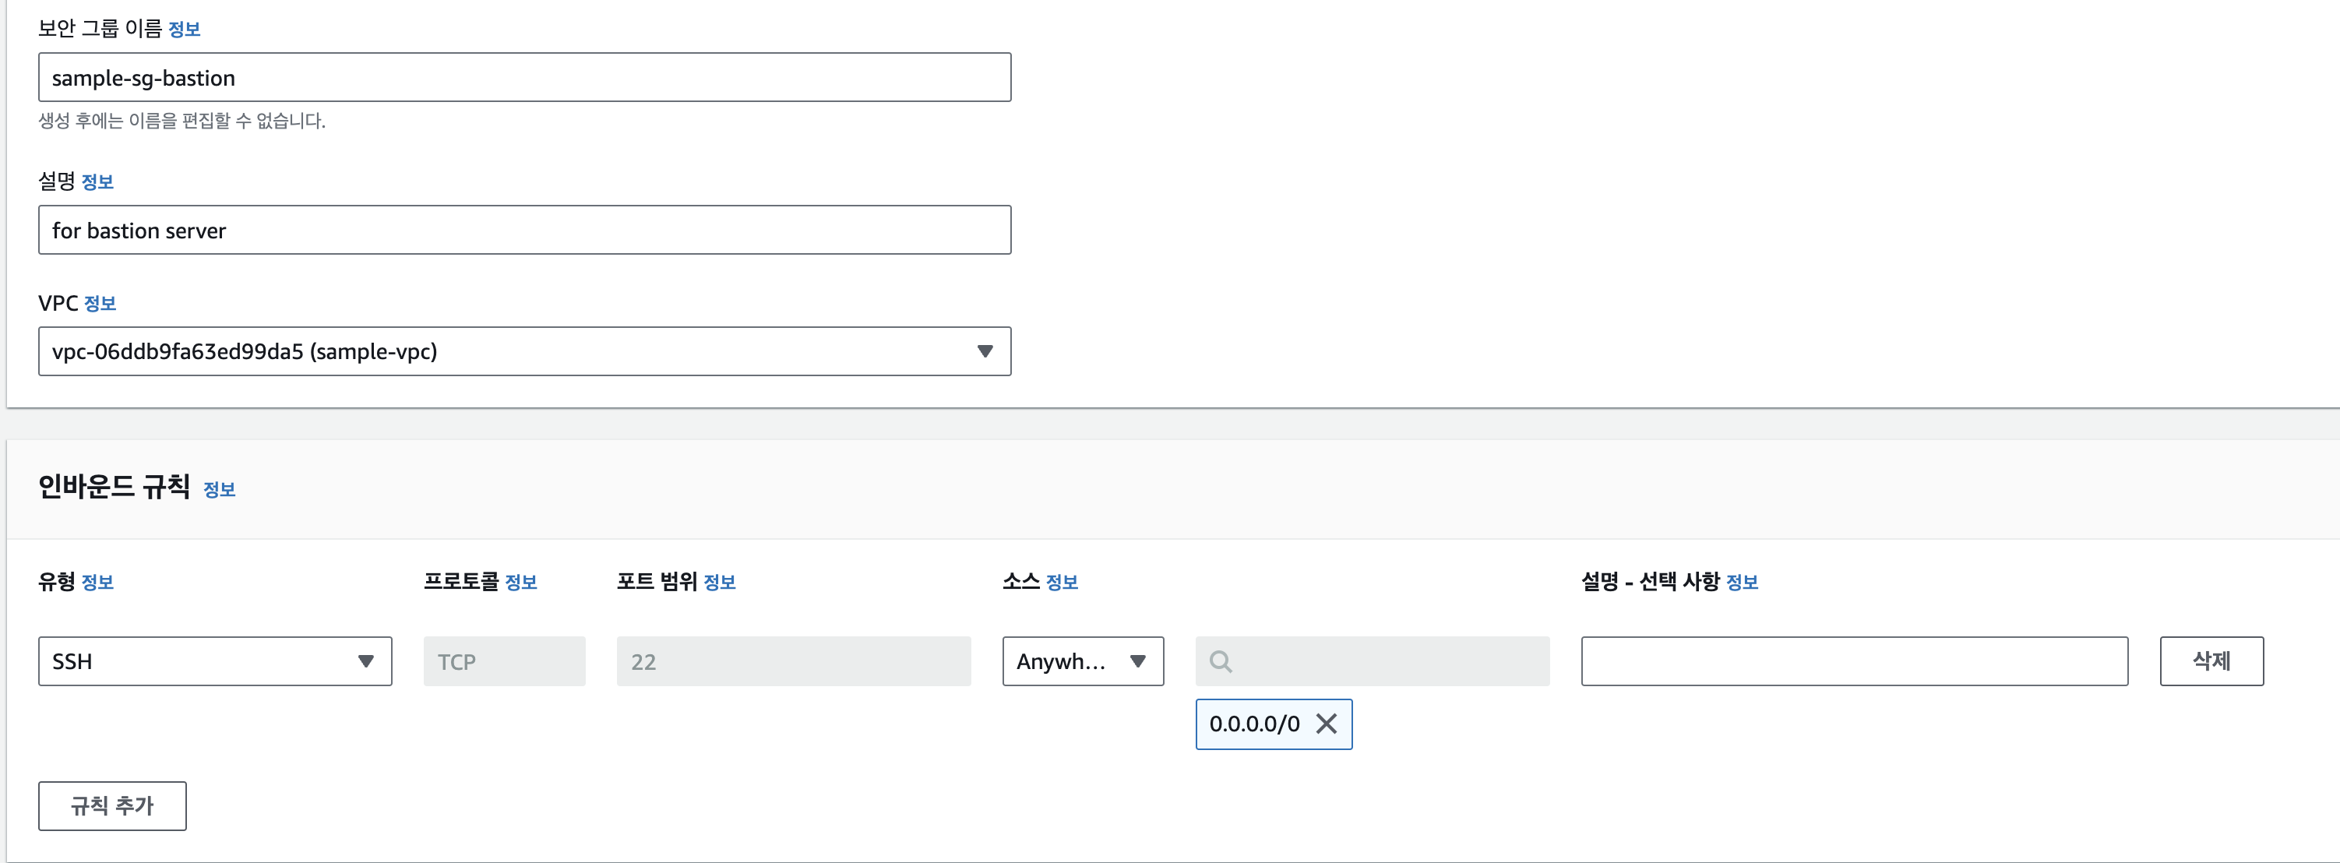Click the inbound rule description input field

(x=1853, y=661)
